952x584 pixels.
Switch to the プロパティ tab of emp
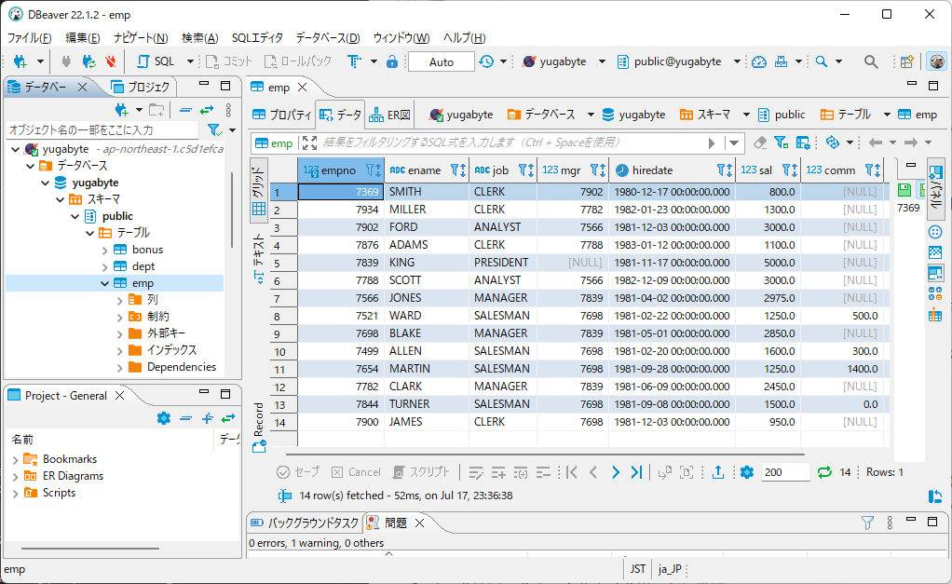pyautogui.click(x=282, y=115)
